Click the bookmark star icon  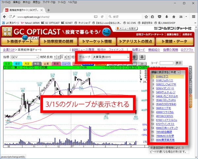[x=146, y=16]
